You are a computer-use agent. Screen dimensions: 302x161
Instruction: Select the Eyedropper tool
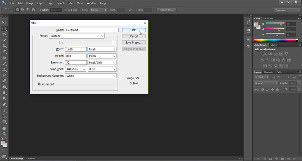coord(4,52)
